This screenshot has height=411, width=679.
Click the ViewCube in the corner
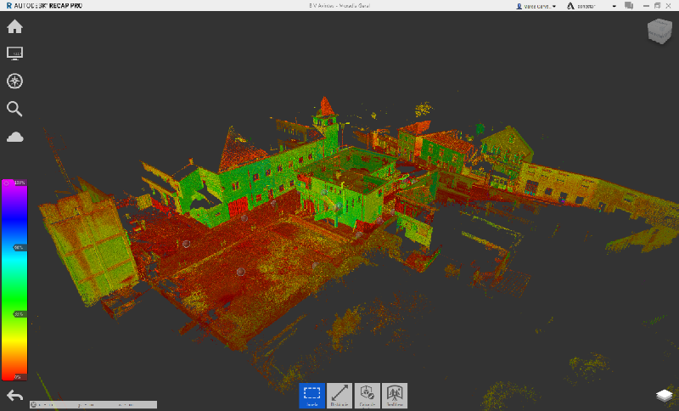pos(658,32)
